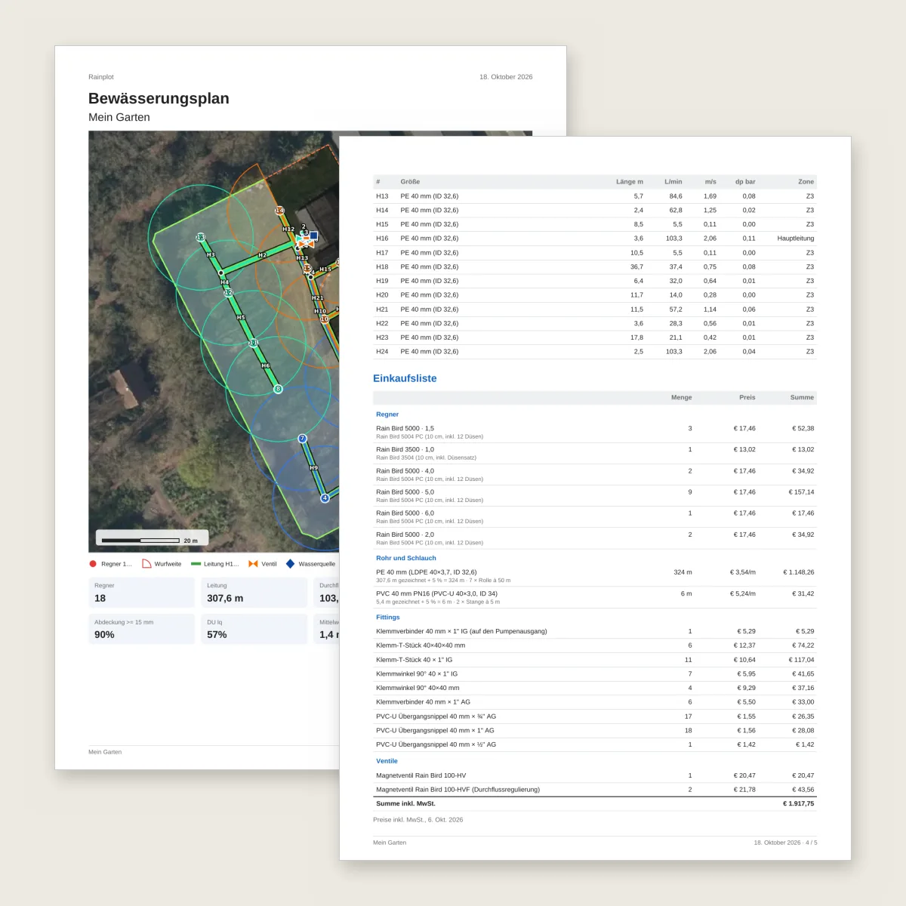Click the Ventile section heading
This screenshot has width=906, height=906.
tap(387, 761)
